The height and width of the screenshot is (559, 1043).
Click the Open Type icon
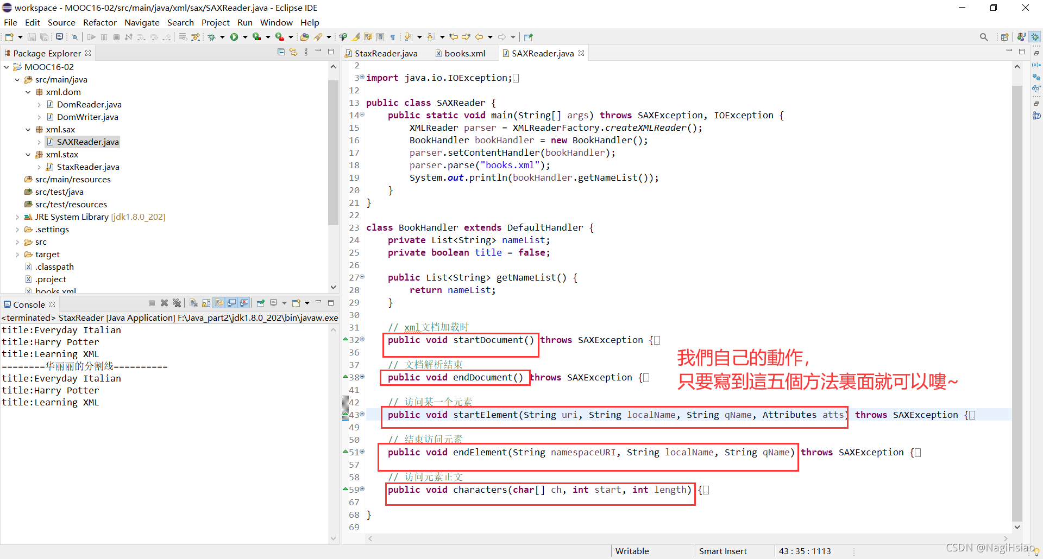(x=304, y=37)
